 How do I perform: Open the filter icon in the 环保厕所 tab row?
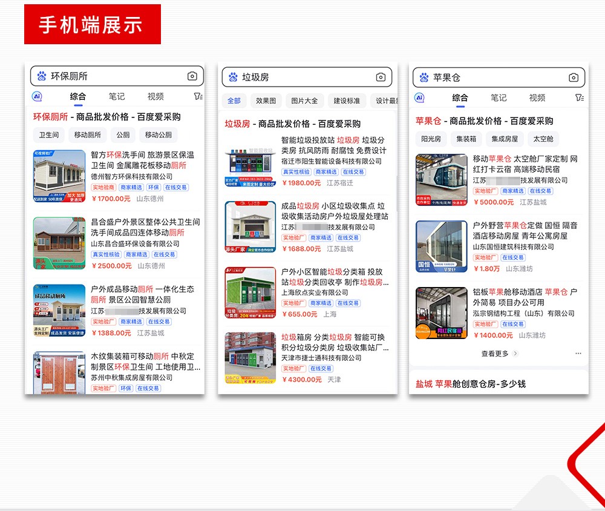point(198,96)
